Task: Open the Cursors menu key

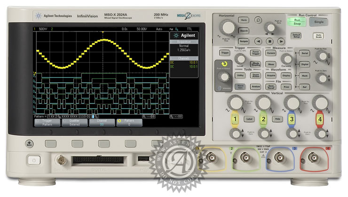Action: coord(271,53)
